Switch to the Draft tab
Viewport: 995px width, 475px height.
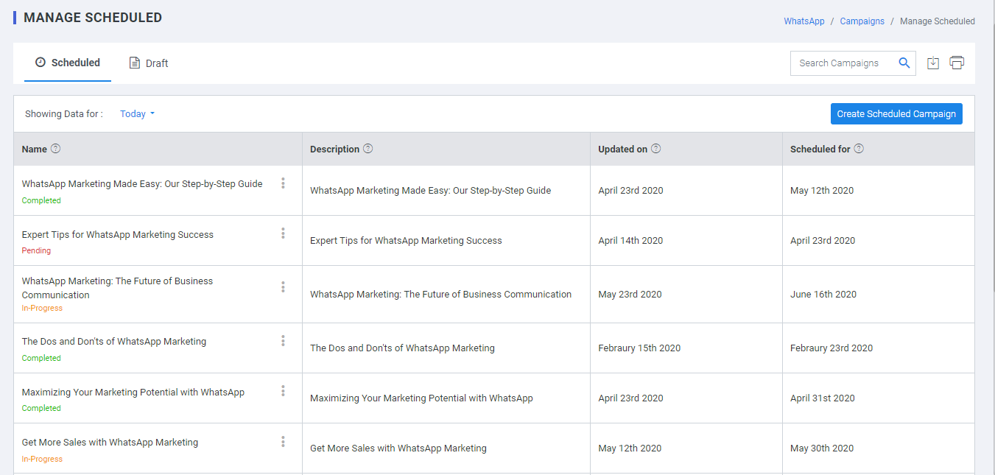click(x=149, y=63)
